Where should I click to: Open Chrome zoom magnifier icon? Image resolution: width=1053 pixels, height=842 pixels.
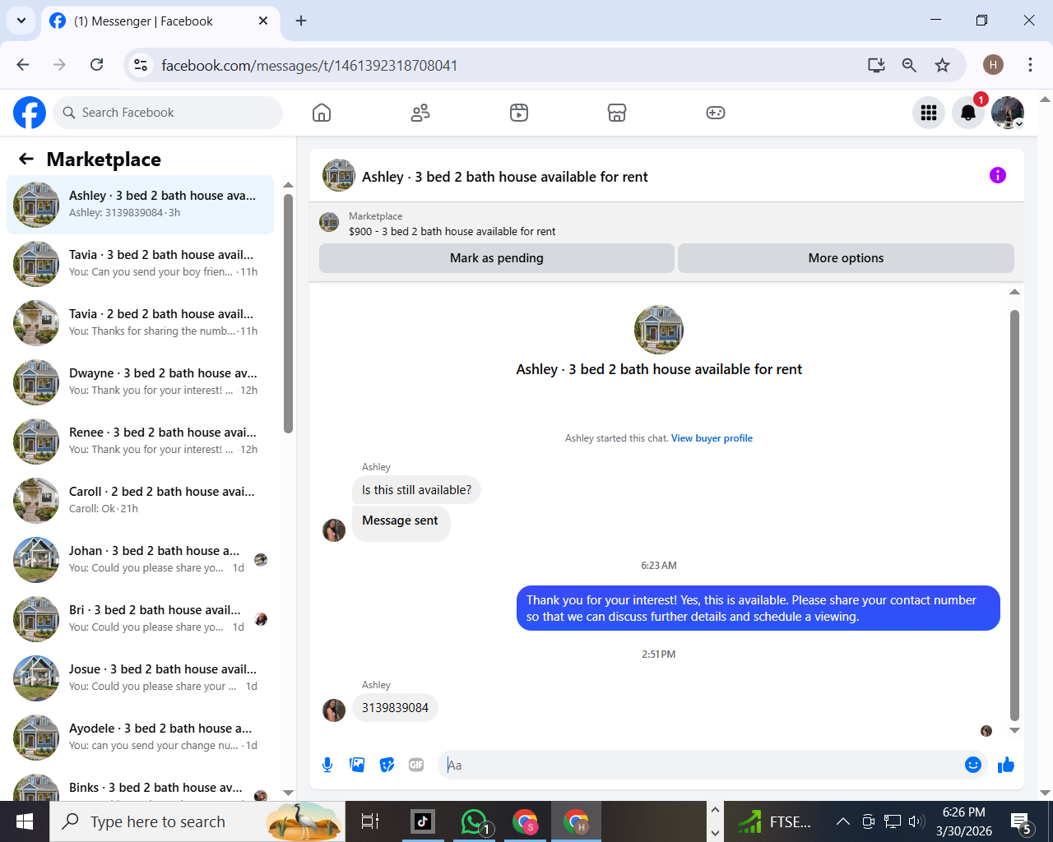(909, 65)
